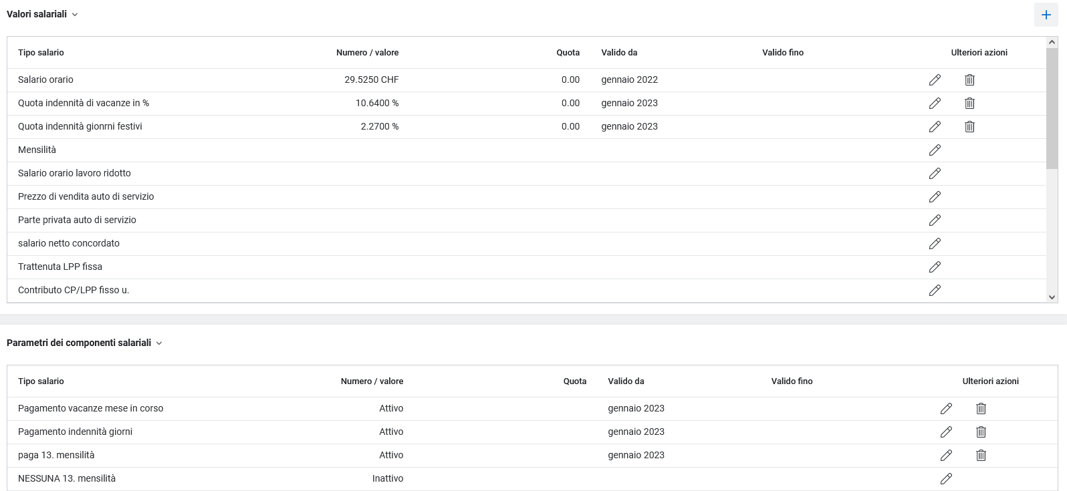Edit NESSUNA 13. mensilità parameter
The height and width of the screenshot is (491, 1067).
[946, 479]
